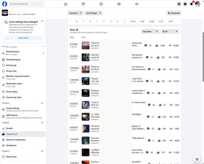Viewport: 204px width, 164px height.
Task: Click the views eye icon showing 12,514
Action: [x=170, y=81]
